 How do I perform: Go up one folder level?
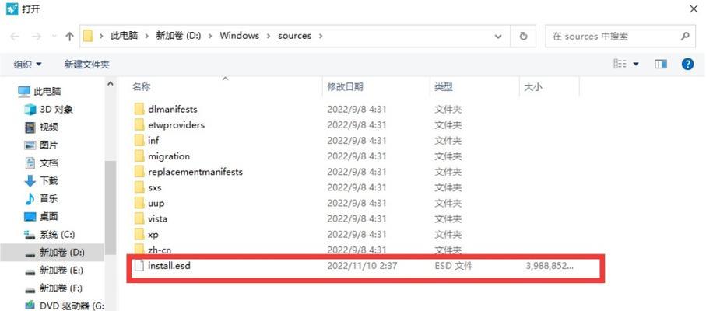pyautogui.click(x=69, y=37)
